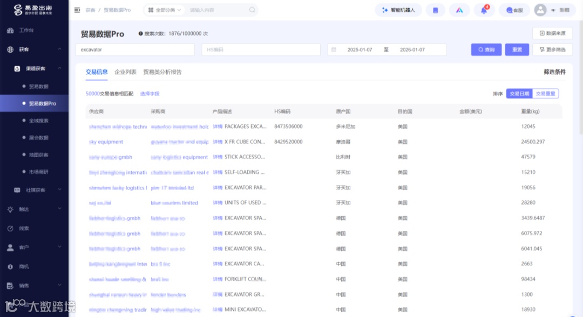Screen dimensions: 583x317
Task: Click the search magnifier in the top bar
Action: pos(252,10)
